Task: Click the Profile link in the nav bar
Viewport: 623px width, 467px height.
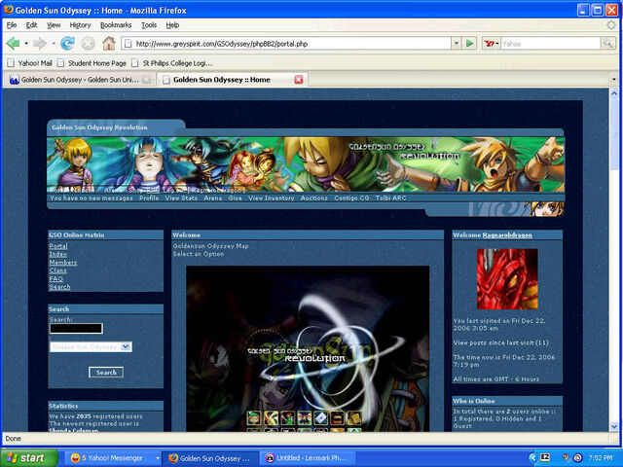Action: (149, 198)
